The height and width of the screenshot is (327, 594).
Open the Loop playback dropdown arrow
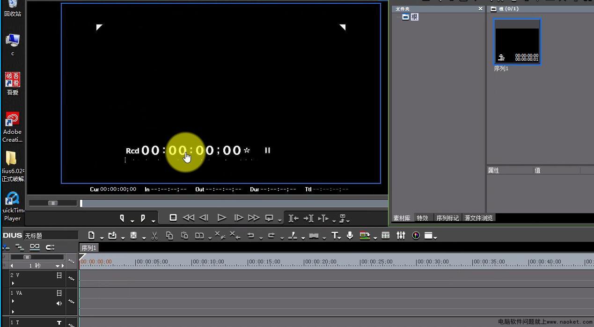click(x=280, y=220)
